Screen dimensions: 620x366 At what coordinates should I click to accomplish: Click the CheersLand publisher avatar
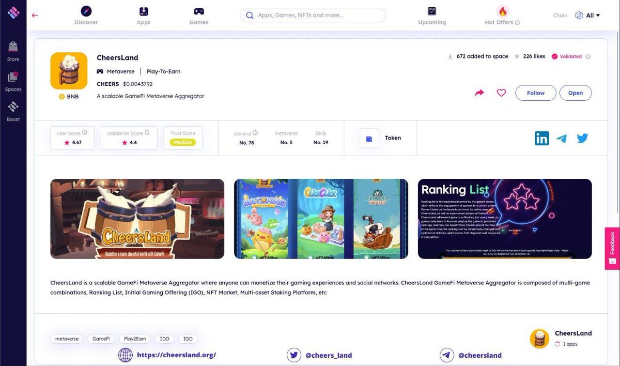coord(539,339)
